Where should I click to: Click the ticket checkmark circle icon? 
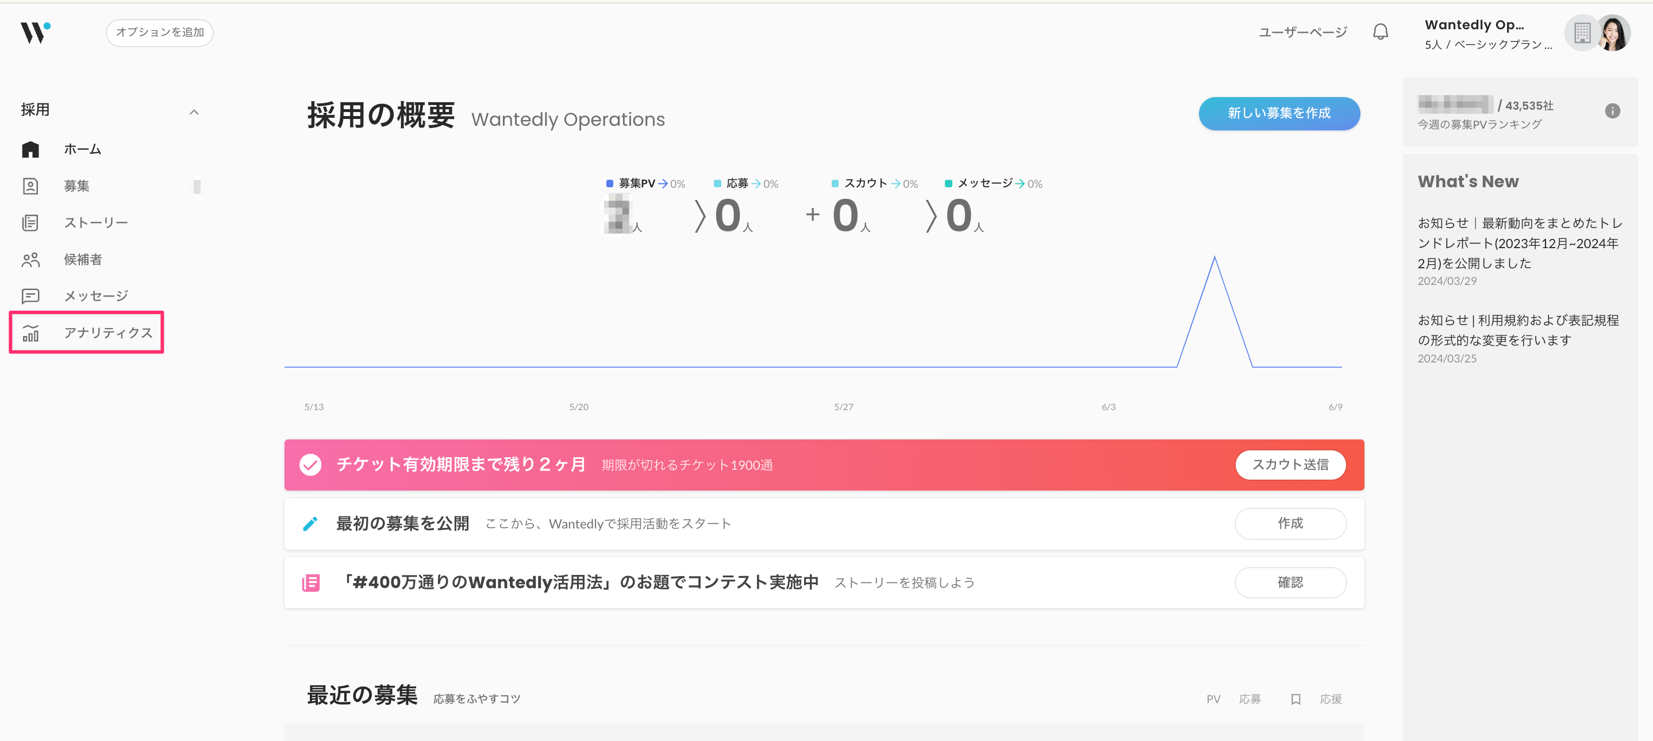(x=310, y=465)
